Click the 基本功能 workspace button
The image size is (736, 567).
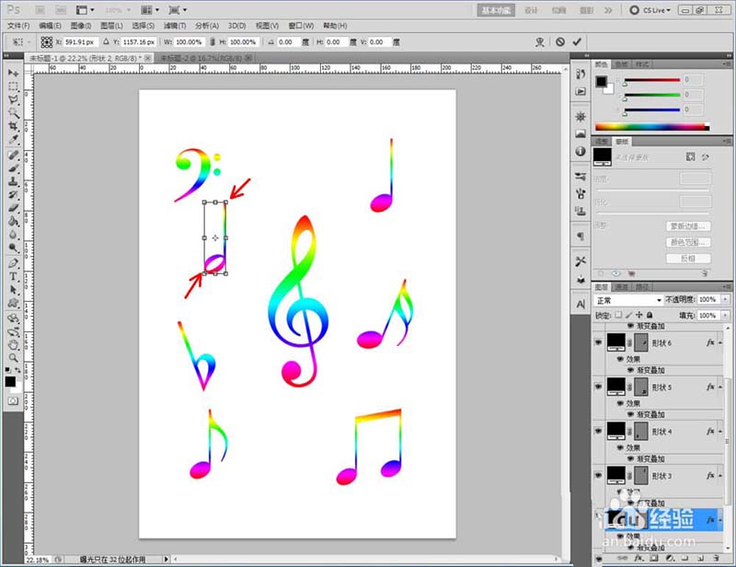coord(497,10)
